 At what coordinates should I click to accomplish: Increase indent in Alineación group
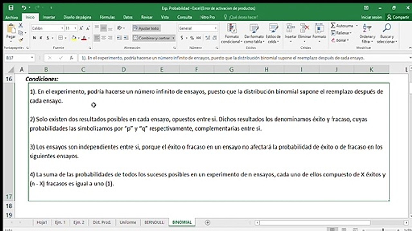pyautogui.click(x=126, y=38)
